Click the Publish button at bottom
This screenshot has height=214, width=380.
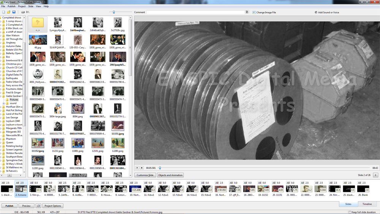tap(9, 206)
